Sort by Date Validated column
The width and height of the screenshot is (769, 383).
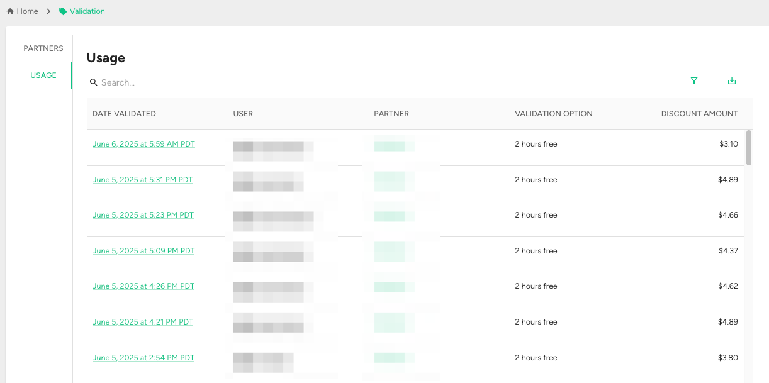(x=124, y=114)
